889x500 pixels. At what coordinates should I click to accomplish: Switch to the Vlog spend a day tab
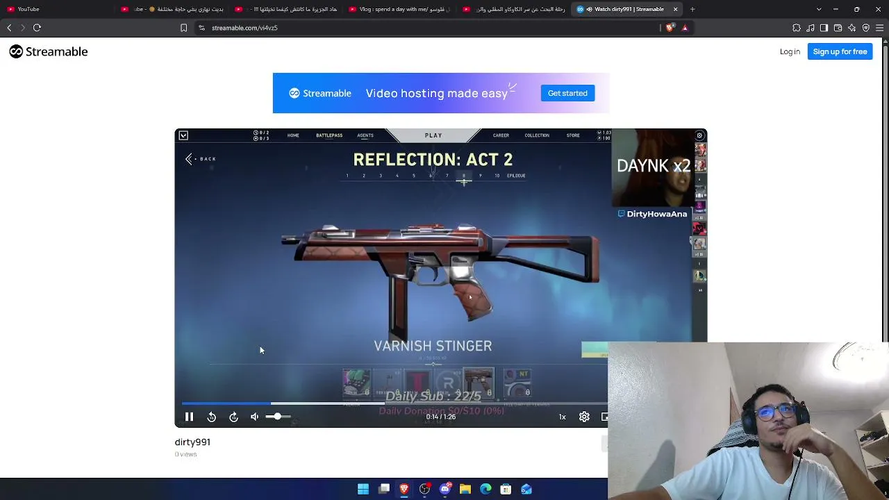point(399,9)
